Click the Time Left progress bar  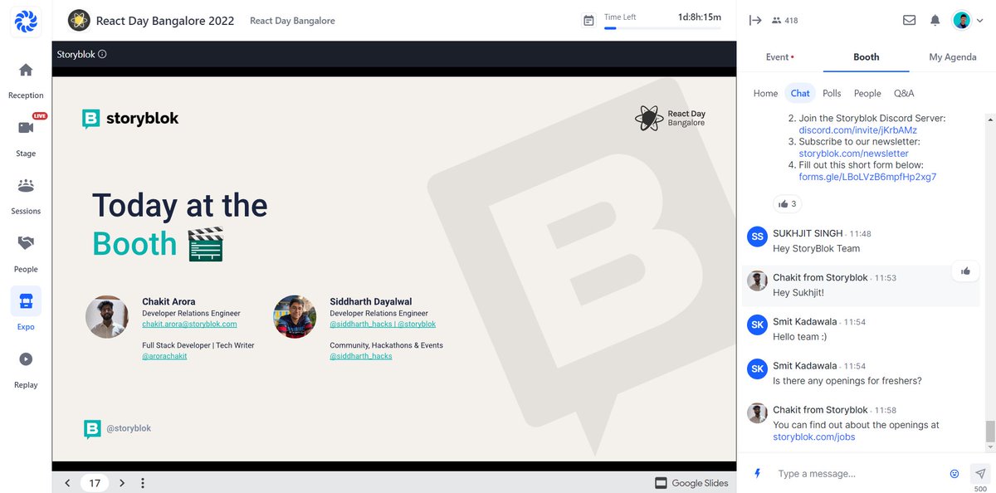click(x=662, y=28)
